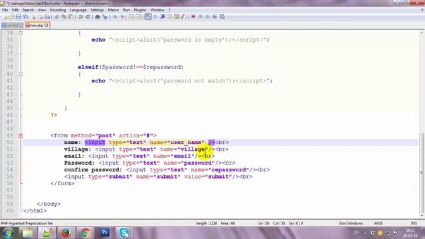Print the document via toolbar icon

tap(47, 17)
